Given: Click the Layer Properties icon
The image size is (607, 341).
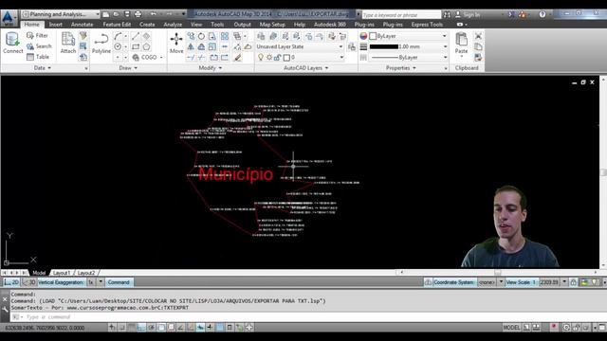Looking at the screenshot, I should pyautogui.click(x=261, y=36).
